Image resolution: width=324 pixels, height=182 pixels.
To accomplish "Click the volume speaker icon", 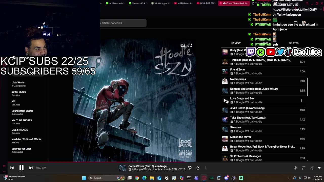I will click(x=295, y=168).
